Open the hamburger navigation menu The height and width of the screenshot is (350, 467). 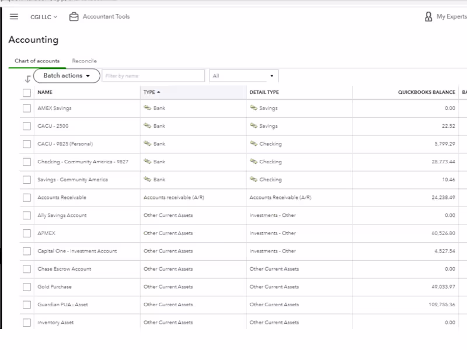14,17
